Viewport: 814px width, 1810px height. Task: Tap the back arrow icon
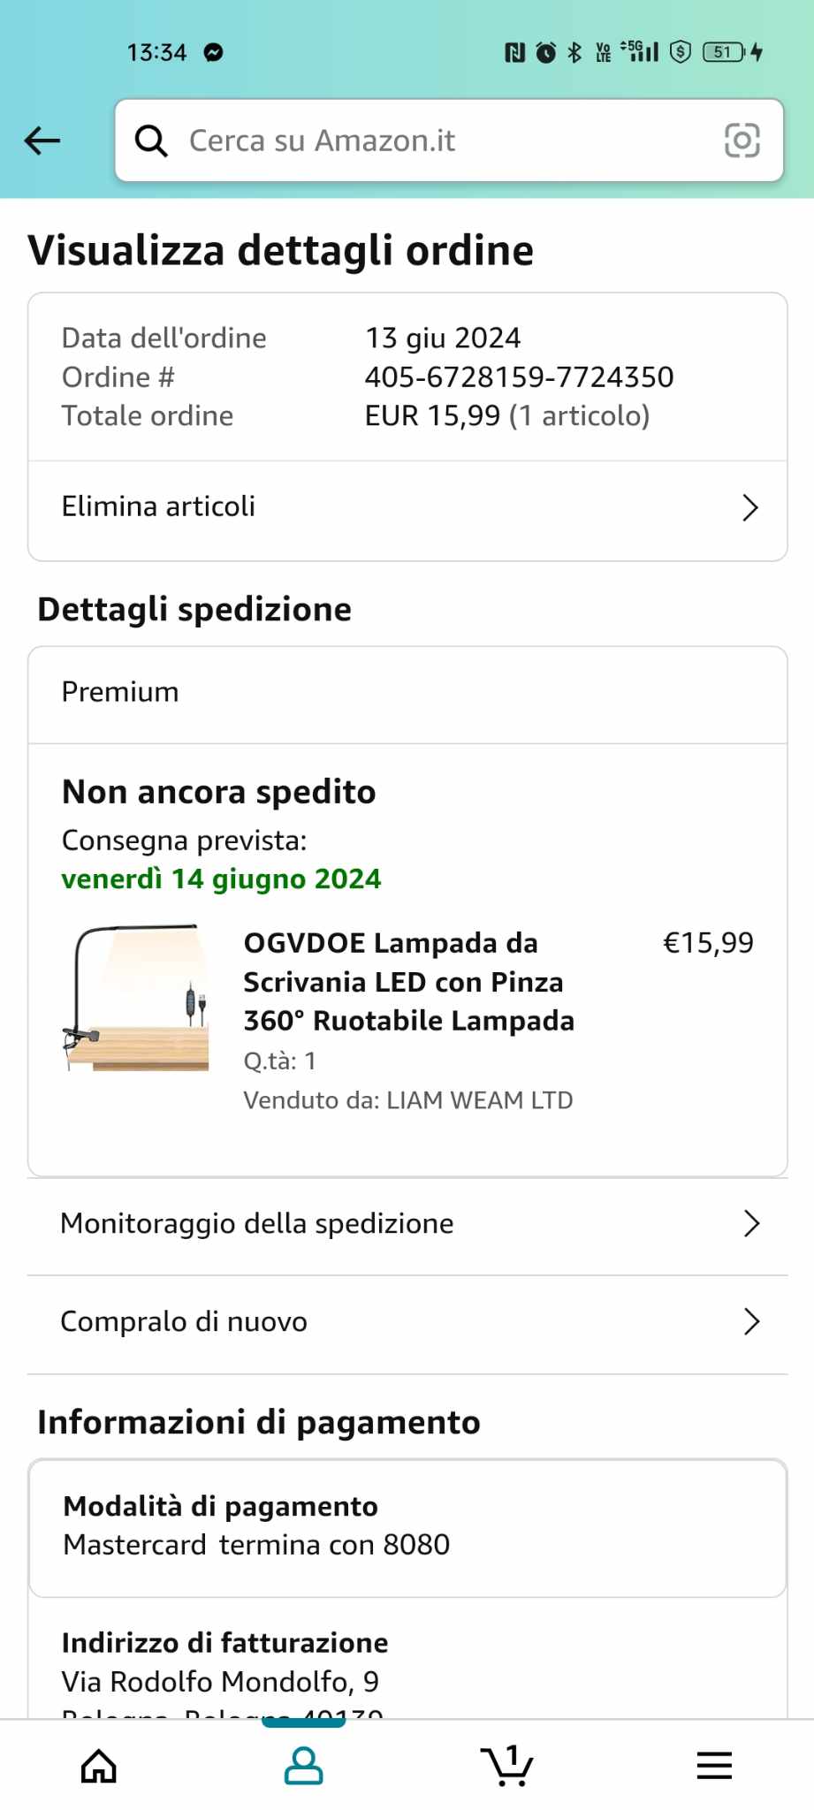(42, 141)
